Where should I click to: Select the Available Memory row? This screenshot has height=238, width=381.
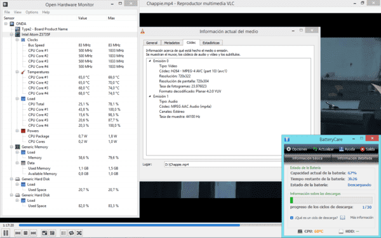(70, 174)
